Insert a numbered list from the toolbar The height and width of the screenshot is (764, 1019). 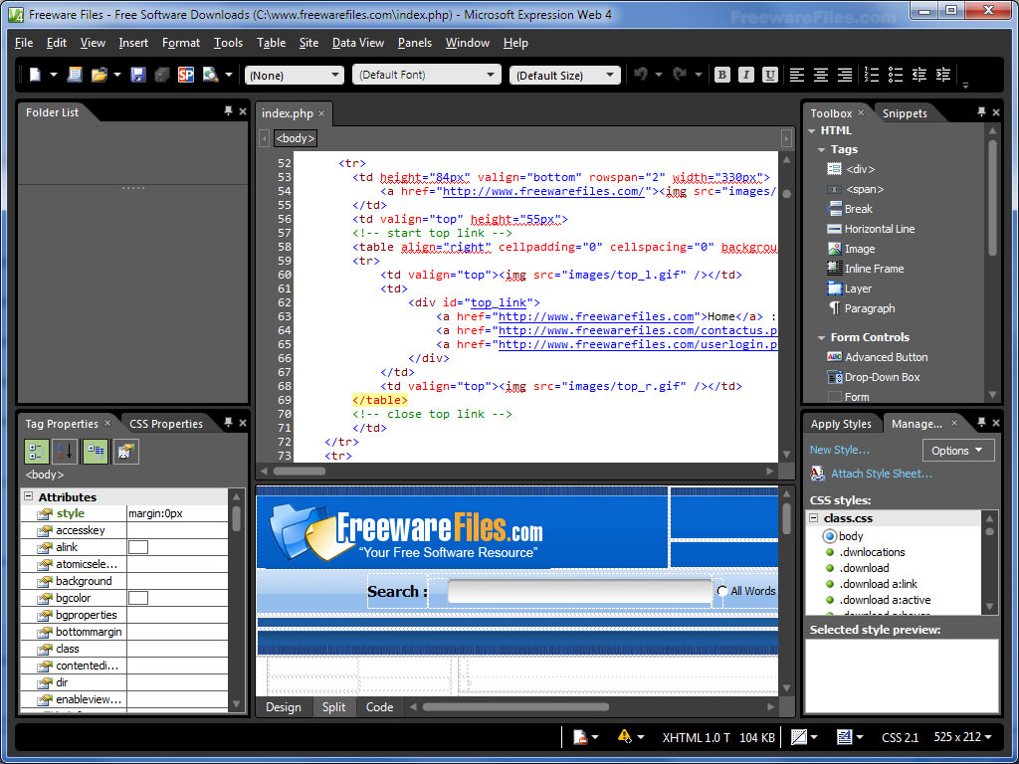[872, 75]
